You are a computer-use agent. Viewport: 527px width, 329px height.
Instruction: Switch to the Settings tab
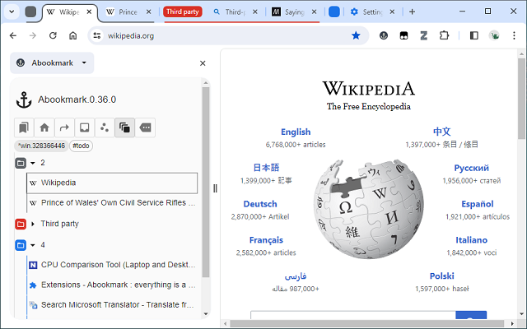point(372,12)
